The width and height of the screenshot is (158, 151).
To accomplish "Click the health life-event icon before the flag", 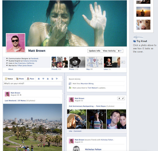I will (52, 79).
